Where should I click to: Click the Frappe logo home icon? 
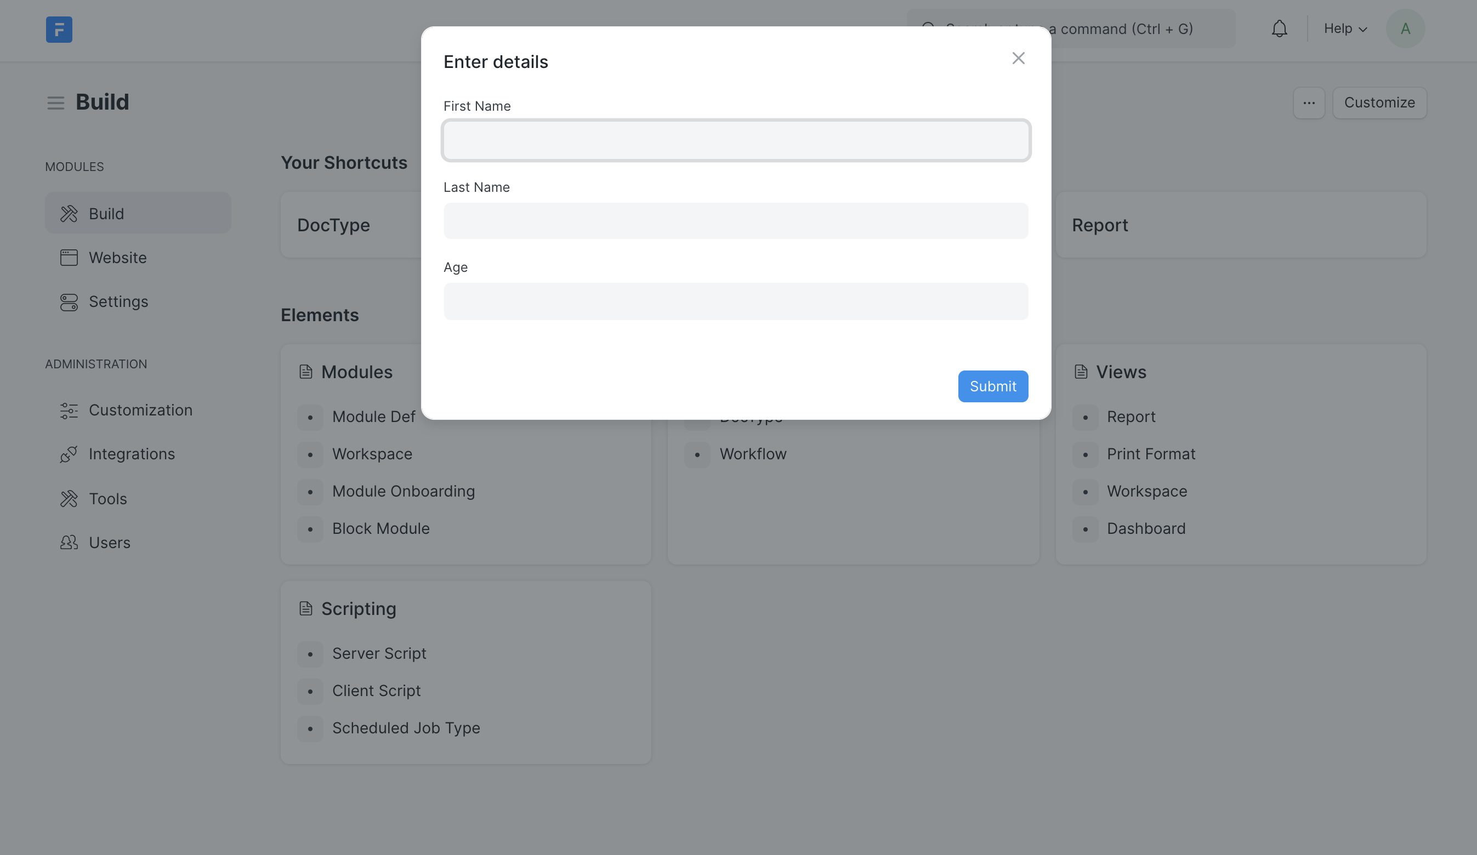point(59,29)
